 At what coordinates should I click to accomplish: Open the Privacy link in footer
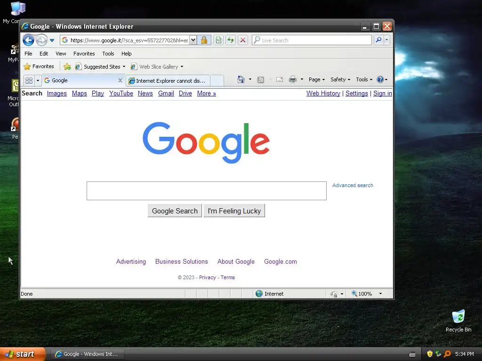coord(208,277)
